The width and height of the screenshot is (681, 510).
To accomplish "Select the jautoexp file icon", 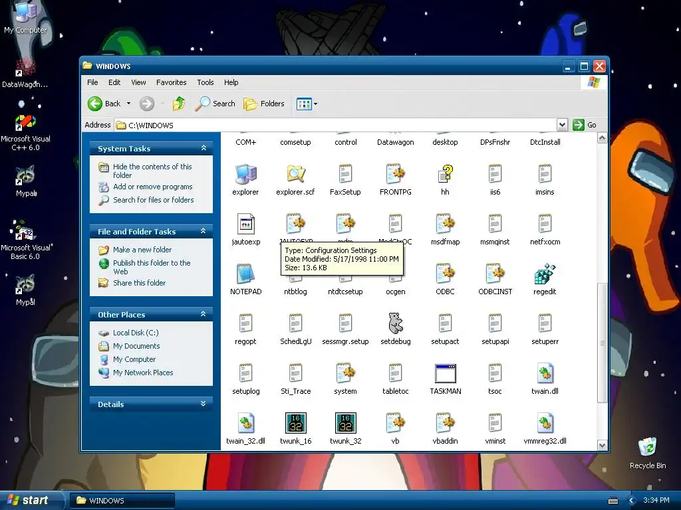I will pyautogui.click(x=246, y=224).
